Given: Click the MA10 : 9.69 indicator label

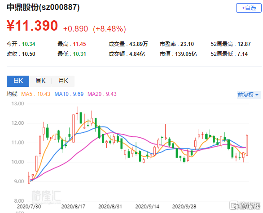Looking at the screenshot, I should point(69,94).
